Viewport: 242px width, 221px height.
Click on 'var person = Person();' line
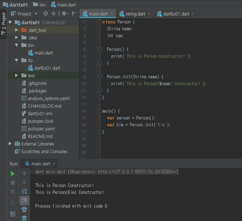click(131, 118)
